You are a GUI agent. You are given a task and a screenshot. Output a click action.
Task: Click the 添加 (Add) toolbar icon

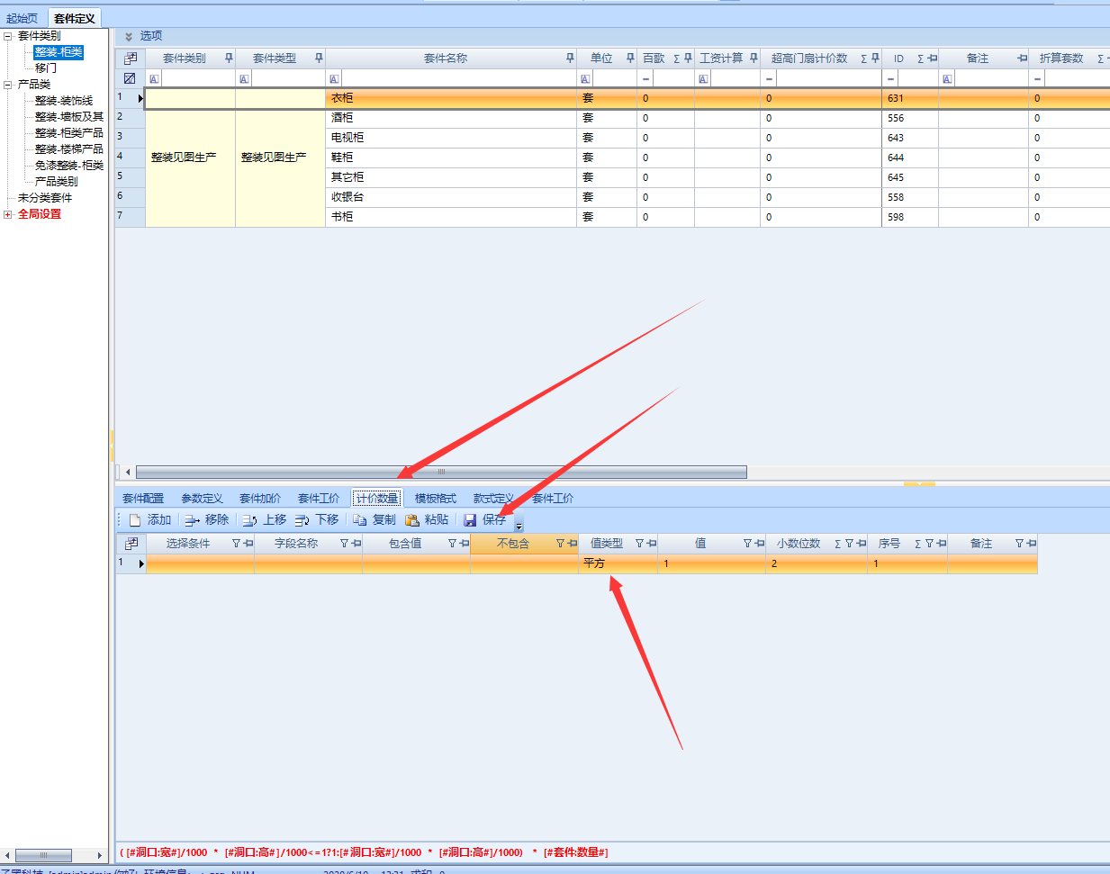tap(135, 520)
